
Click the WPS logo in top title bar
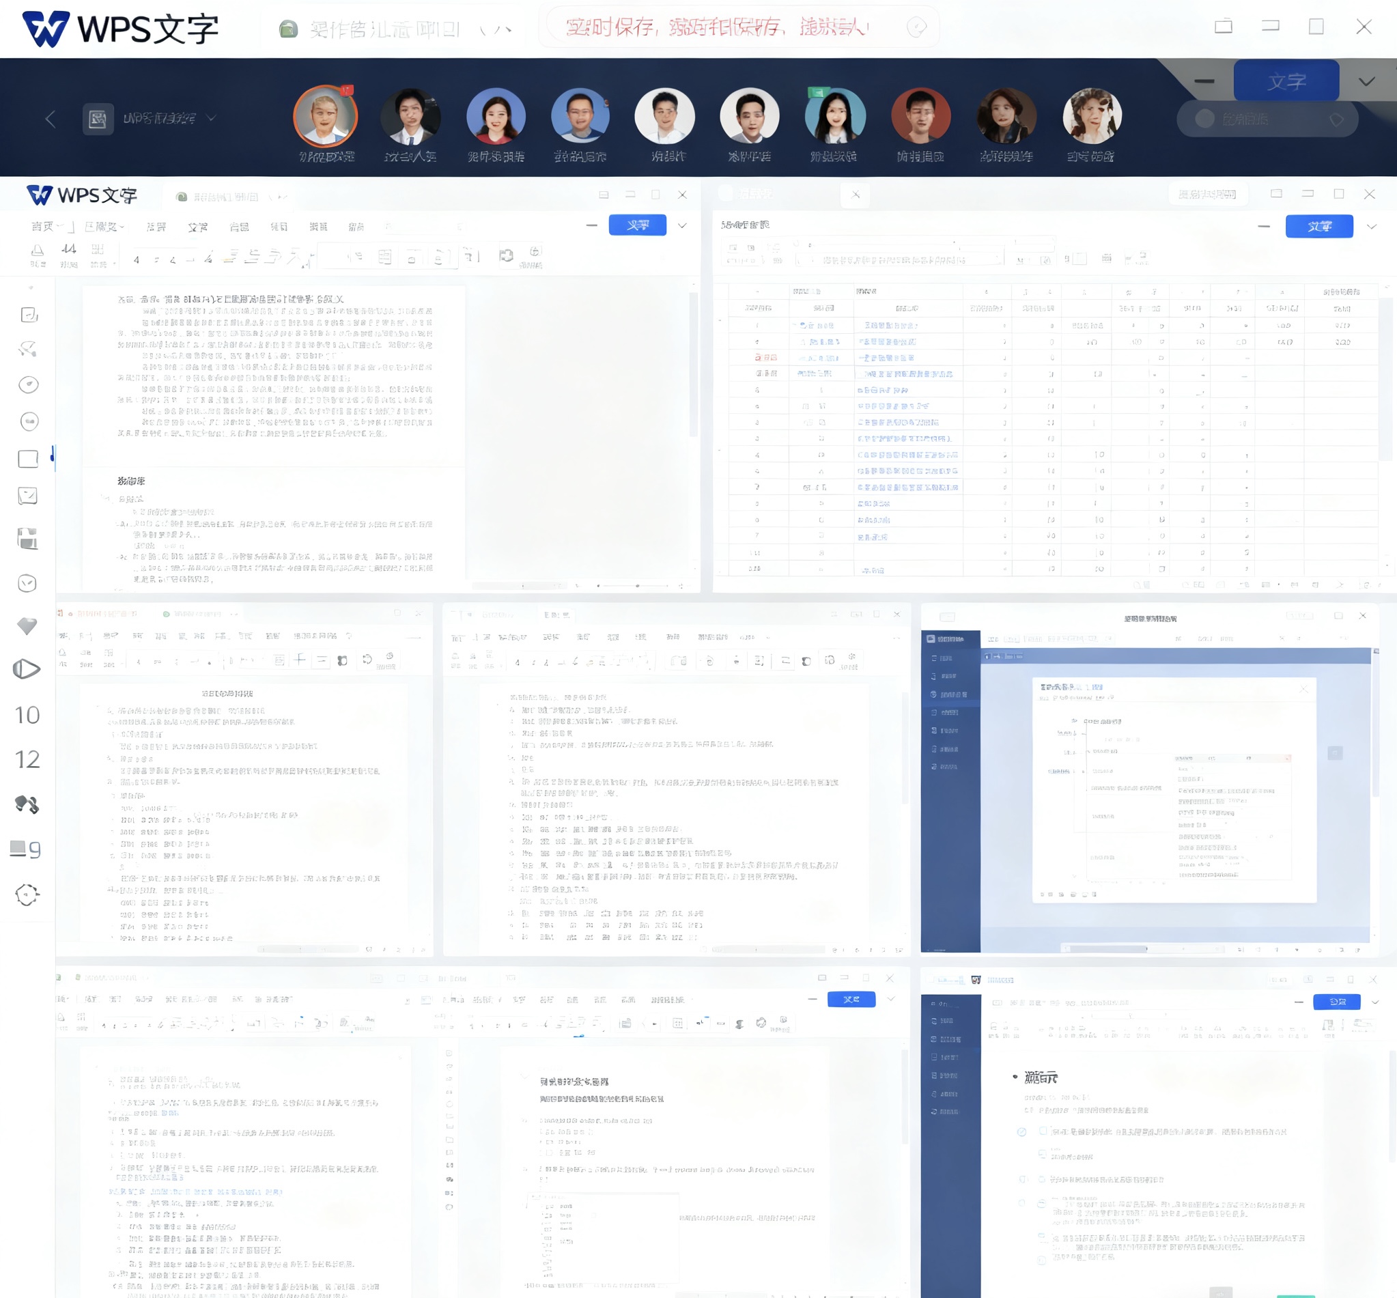click(46, 29)
